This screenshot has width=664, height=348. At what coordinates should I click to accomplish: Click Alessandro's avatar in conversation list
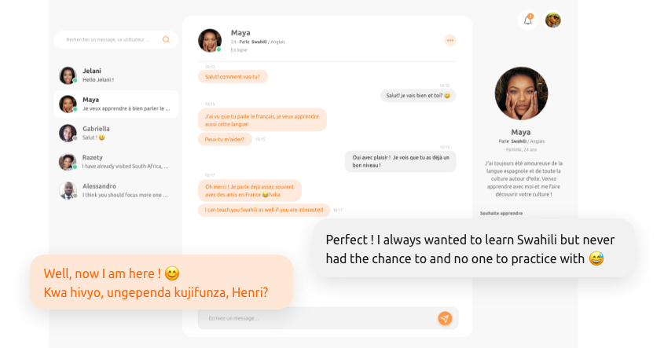[x=68, y=191]
